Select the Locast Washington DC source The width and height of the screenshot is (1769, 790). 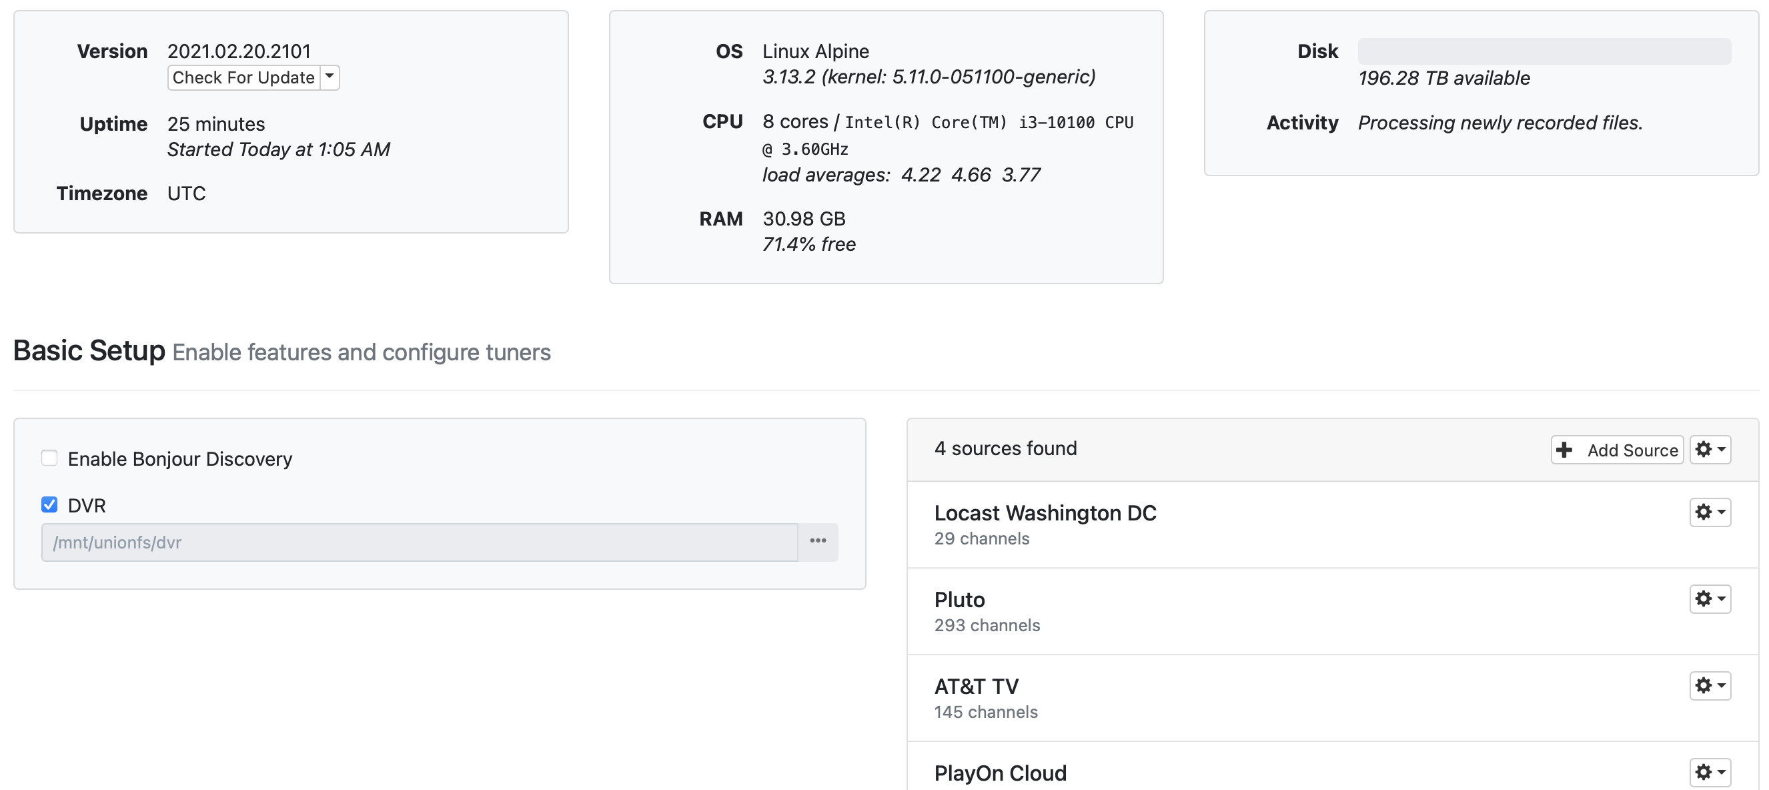pos(1045,513)
